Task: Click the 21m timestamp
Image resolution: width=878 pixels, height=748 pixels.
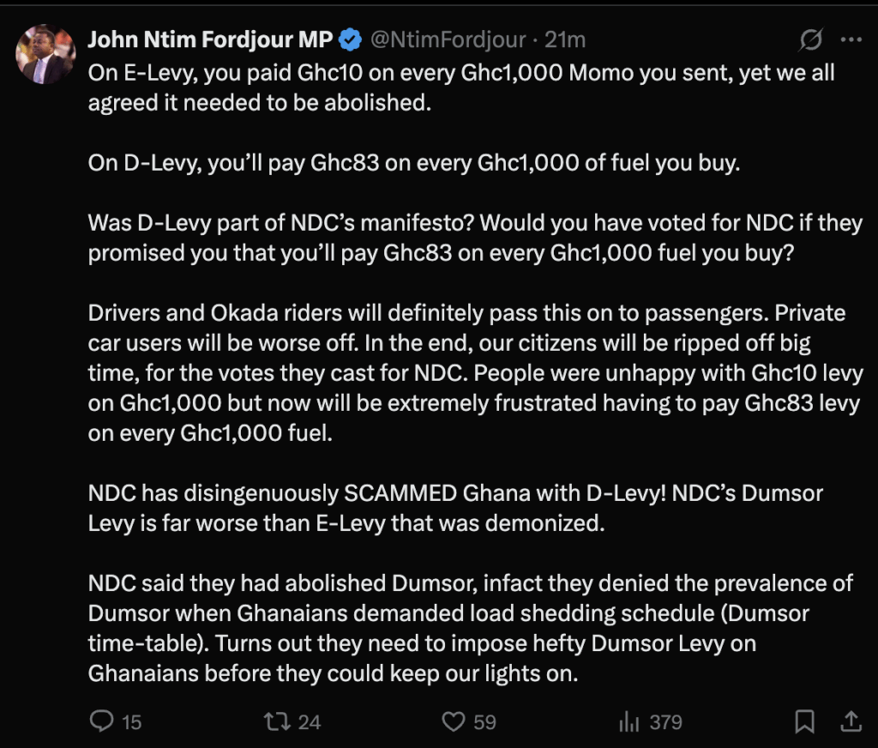Action: (x=566, y=39)
